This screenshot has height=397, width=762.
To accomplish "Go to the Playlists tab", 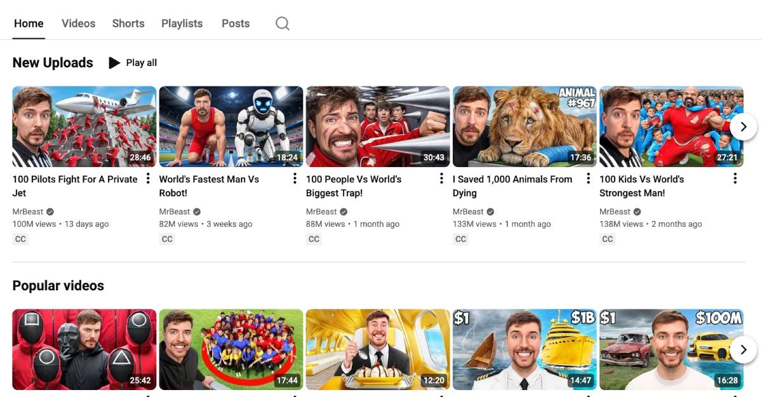I will pyautogui.click(x=182, y=23).
